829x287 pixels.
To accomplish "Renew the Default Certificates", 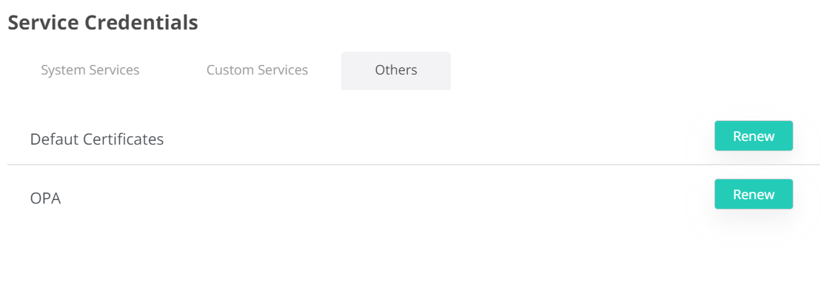I will 754,136.
